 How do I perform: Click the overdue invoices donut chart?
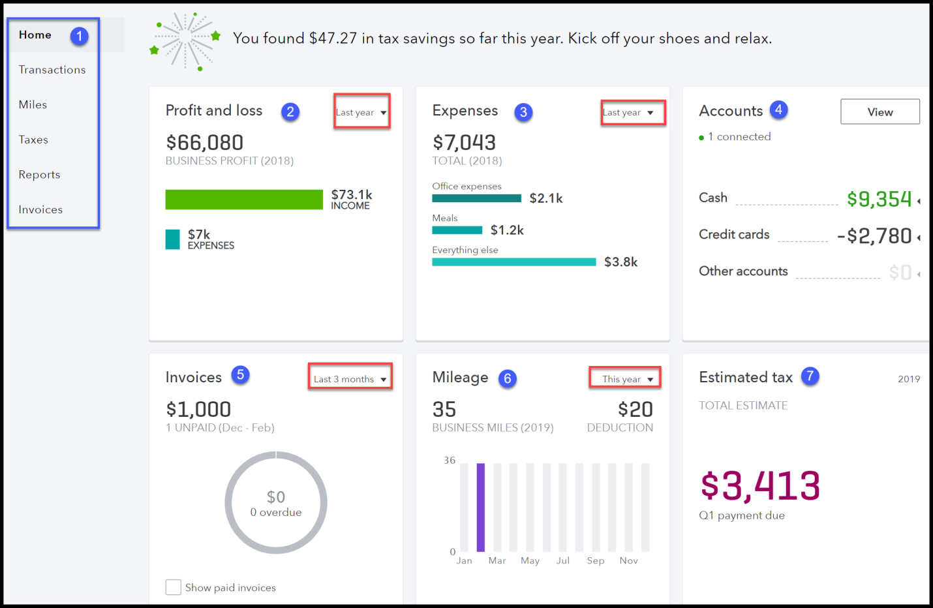tap(276, 503)
